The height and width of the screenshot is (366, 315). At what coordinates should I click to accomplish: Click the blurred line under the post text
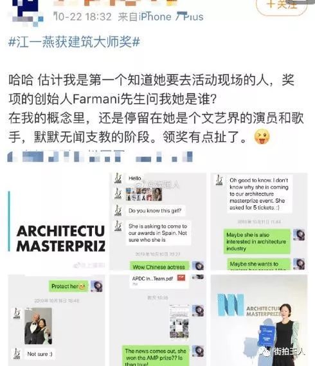pyautogui.click(x=100, y=156)
